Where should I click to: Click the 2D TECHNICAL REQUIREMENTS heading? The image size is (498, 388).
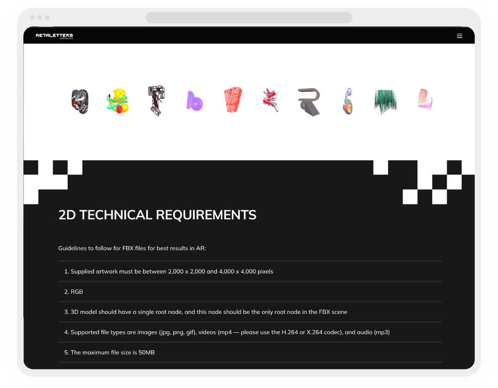point(157,215)
